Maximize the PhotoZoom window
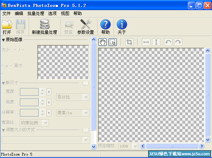 (199, 6)
